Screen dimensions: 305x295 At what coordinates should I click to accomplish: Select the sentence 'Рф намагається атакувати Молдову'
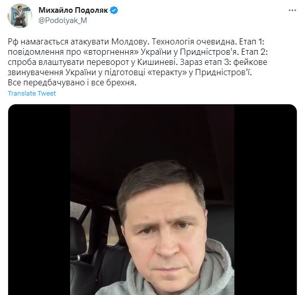pos(78,42)
